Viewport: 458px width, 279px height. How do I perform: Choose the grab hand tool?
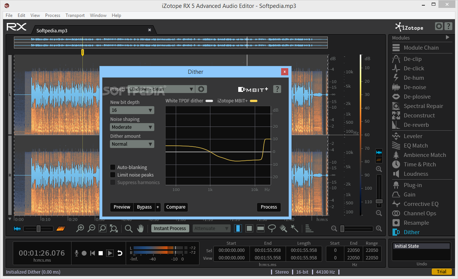coord(140,228)
